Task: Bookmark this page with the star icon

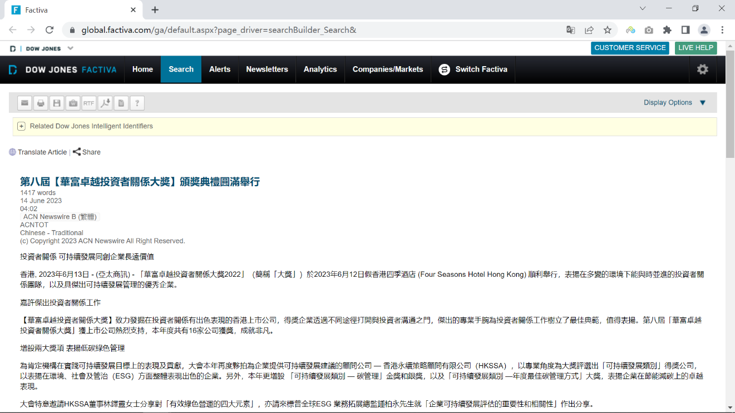Action: pos(608,30)
